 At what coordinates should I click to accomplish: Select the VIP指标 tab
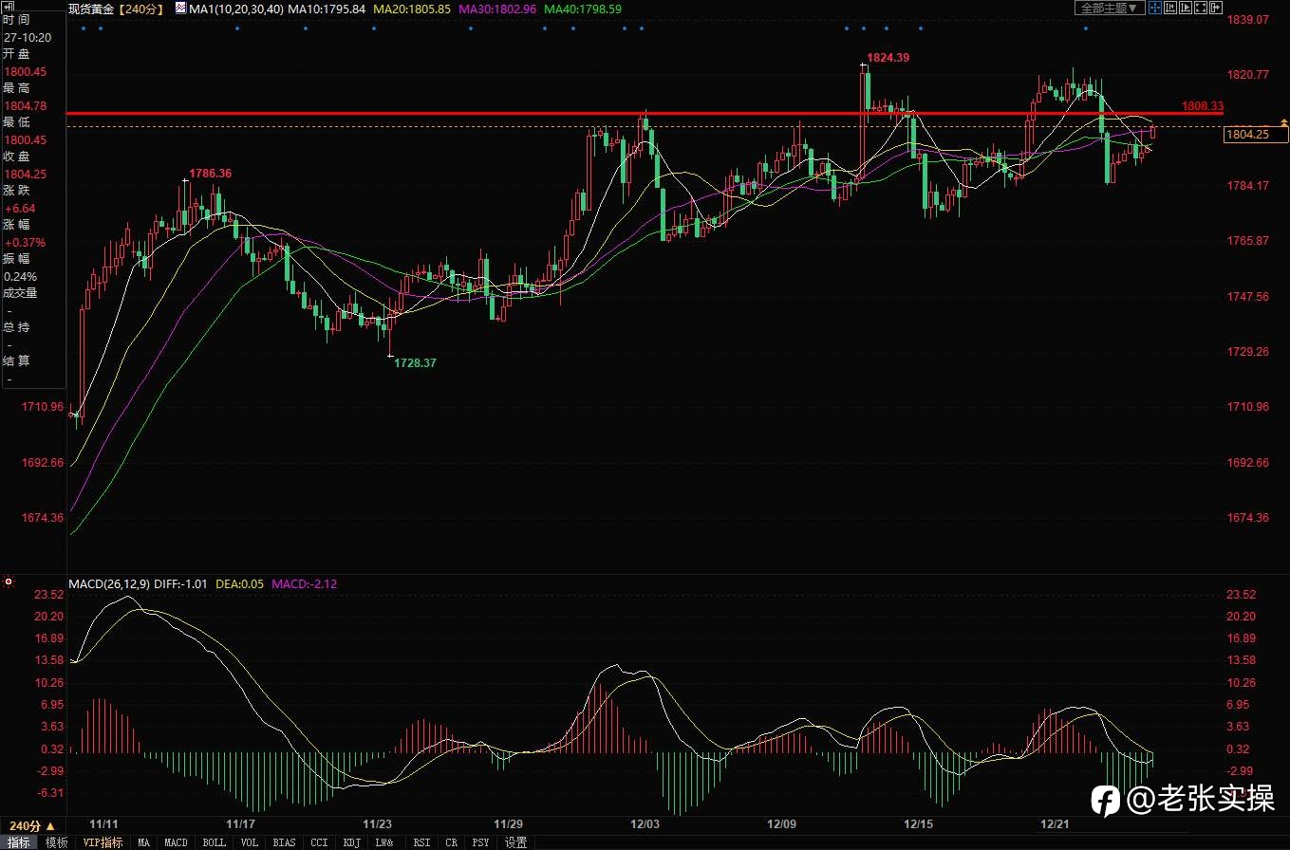pos(103,842)
